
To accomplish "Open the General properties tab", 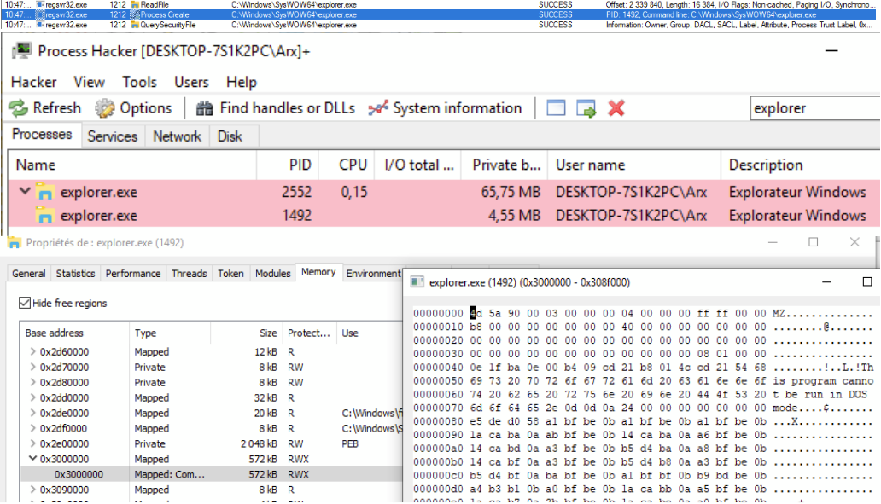I will (29, 274).
